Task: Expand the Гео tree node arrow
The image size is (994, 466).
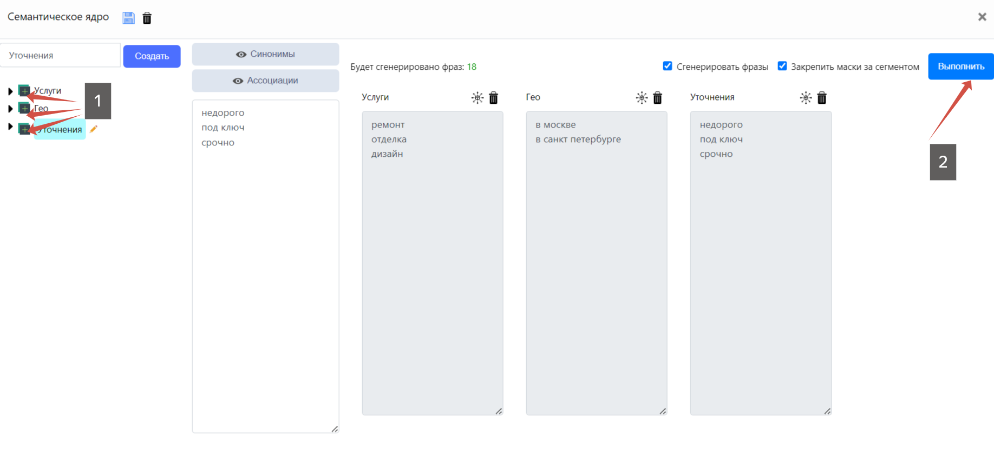Action: pos(10,109)
